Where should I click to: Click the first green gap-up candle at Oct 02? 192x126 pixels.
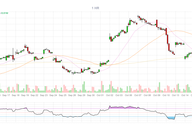click(x=110, y=38)
